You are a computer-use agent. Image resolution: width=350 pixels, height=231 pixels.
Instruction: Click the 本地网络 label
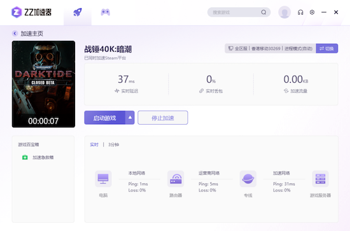click(137, 173)
